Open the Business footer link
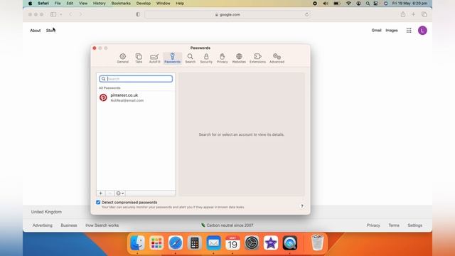 (69, 225)
